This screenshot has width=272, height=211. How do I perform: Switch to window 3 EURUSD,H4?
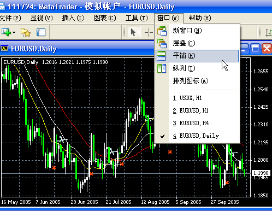[197, 123]
